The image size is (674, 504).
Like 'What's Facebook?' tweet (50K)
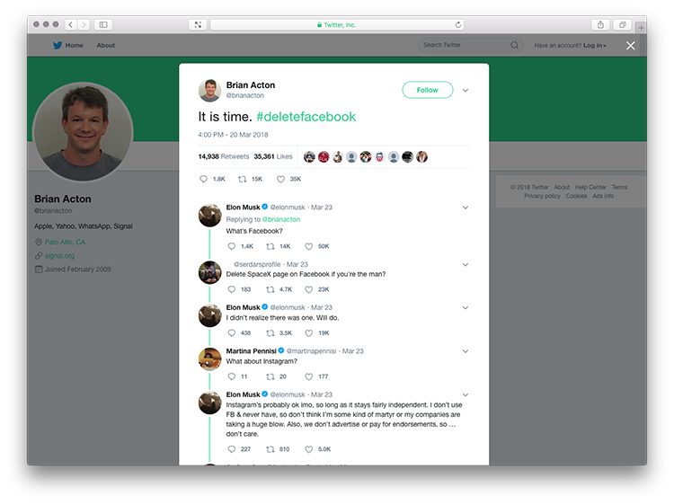[x=317, y=246]
